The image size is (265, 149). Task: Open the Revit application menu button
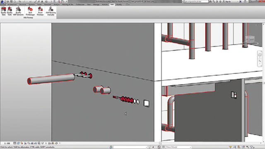tap(2, 2)
